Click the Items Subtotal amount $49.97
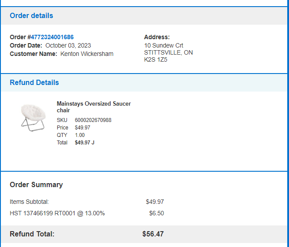This screenshot has width=289, height=247. 155,202
